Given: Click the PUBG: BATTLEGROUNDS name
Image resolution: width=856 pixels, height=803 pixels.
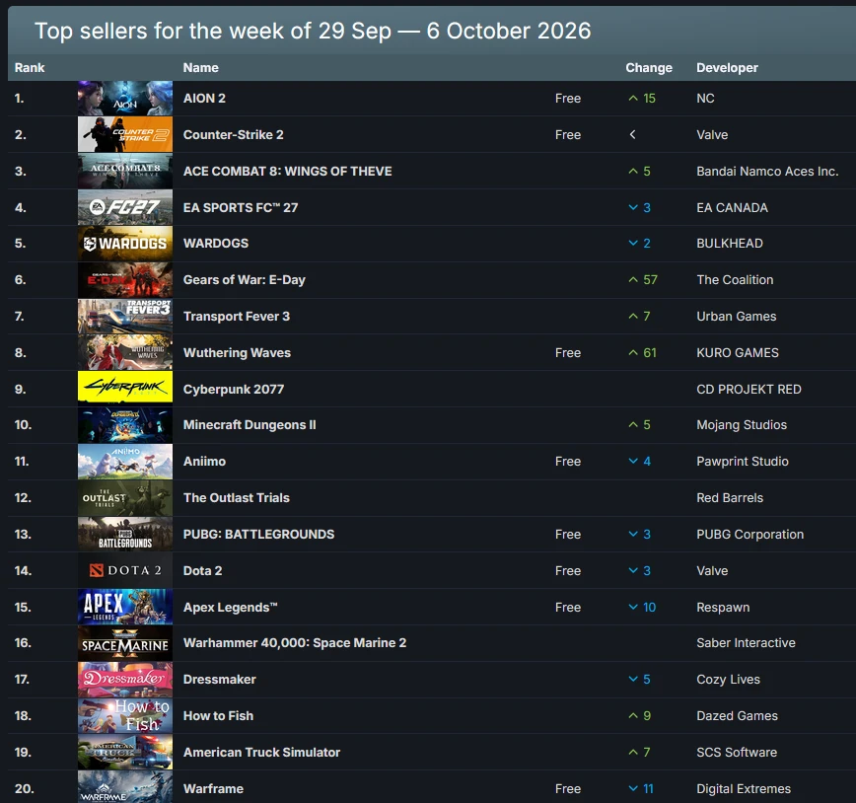Looking at the screenshot, I should click(258, 535).
